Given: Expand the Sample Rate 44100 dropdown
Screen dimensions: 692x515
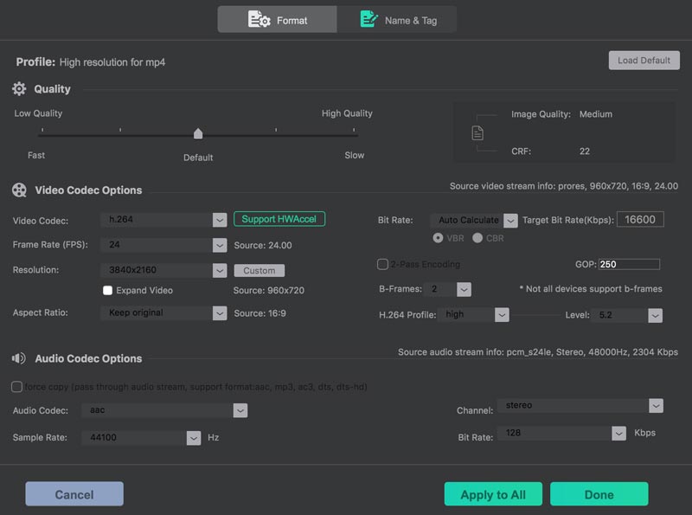Looking at the screenshot, I should point(141,438).
